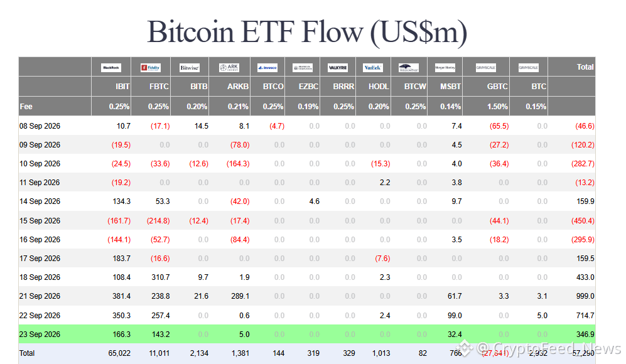
Task: Click the Bitwise logo in header
Action: pos(189,68)
